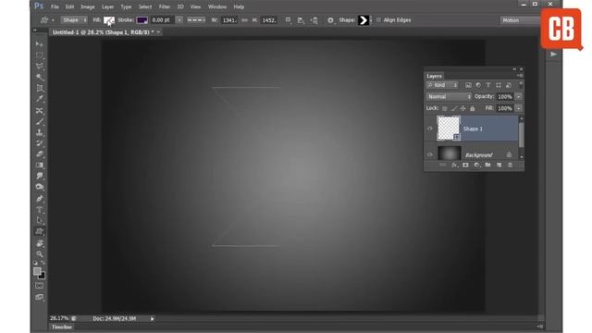
Task: Open the Filter menu
Action: [165, 6]
